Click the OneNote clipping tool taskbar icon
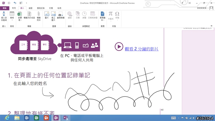The width and height of the screenshot is (215, 121). pos(66,118)
